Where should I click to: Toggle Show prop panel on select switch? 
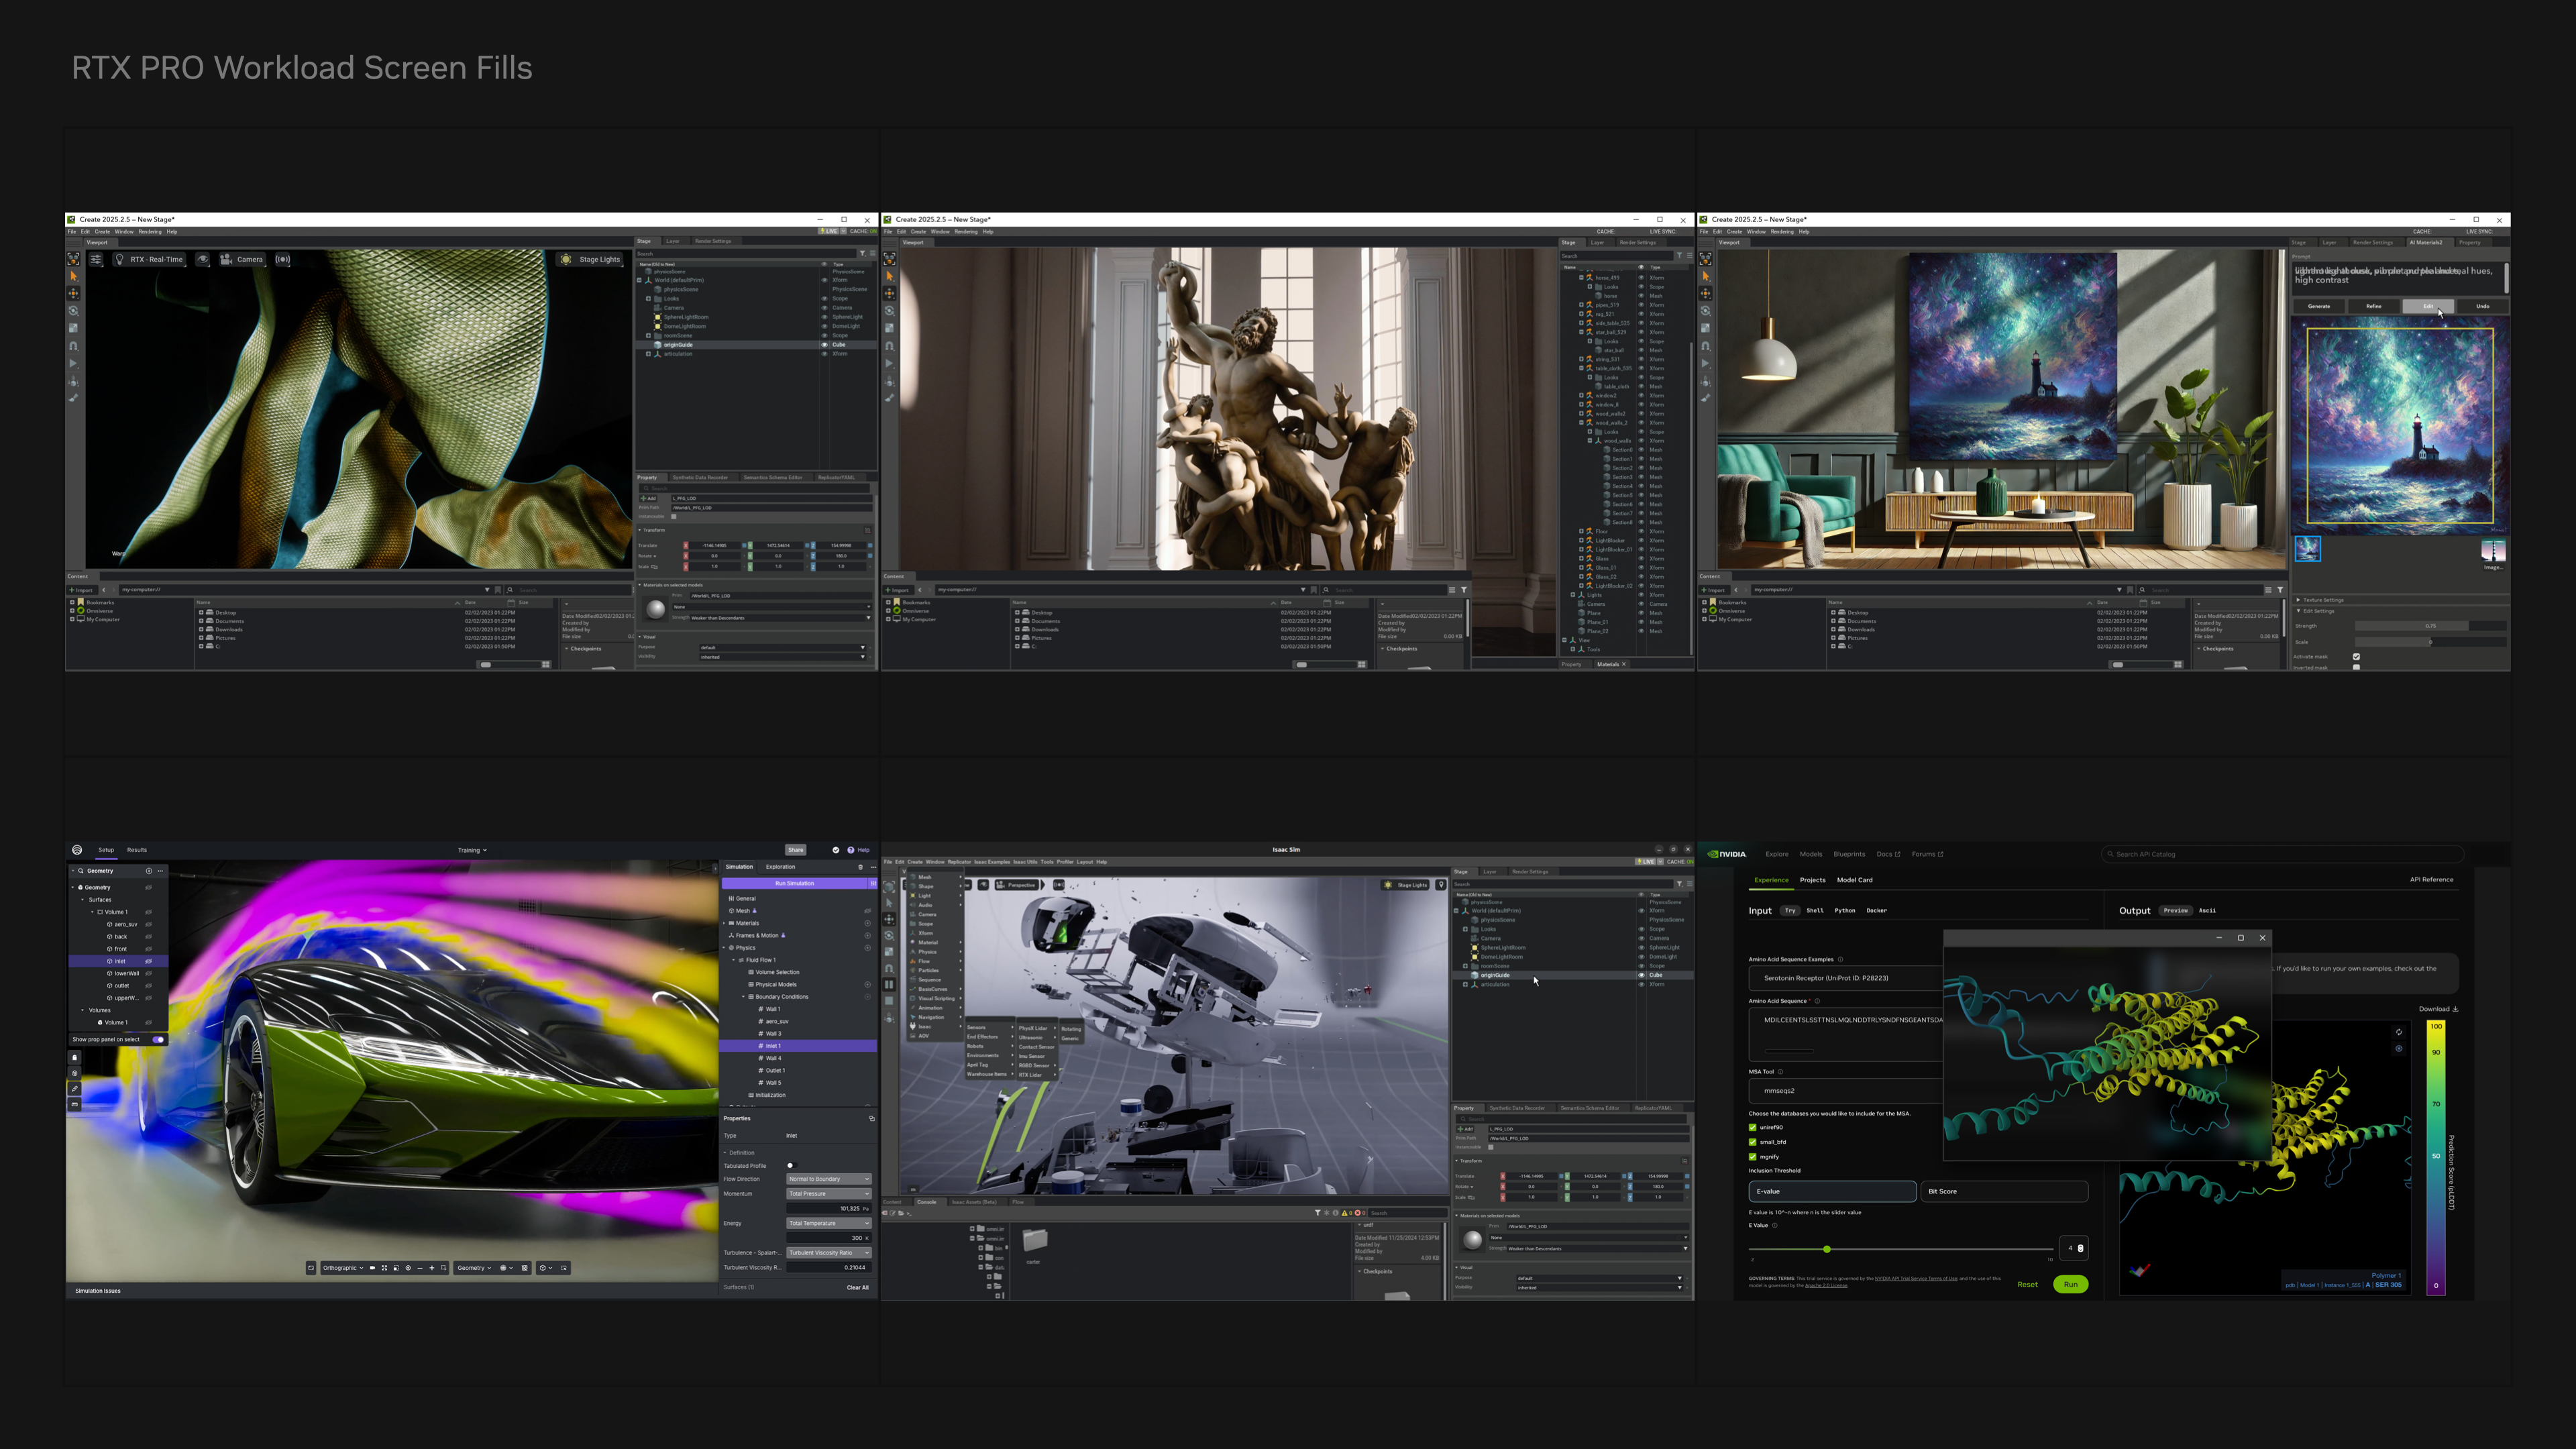pos(158,1040)
